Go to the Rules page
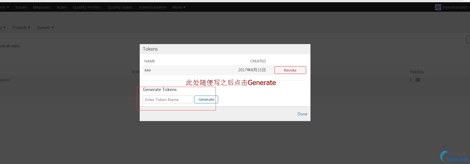This screenshot has height=164, width=470. click(62, 7)
